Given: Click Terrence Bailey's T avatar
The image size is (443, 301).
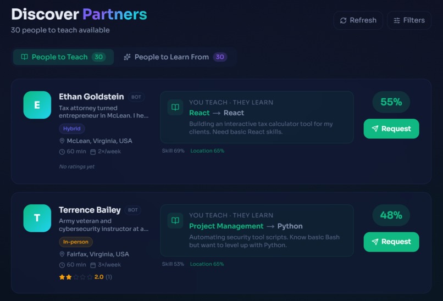Looking at the screenshot, I should pyautogui.click(x=37, y=218).
